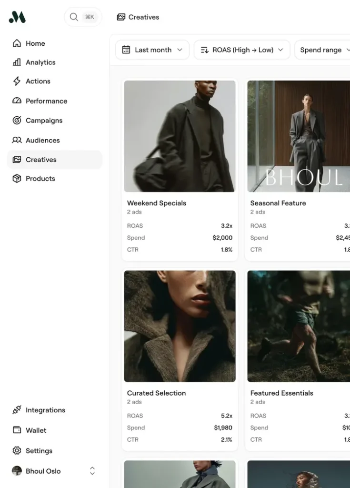
Task: Open the Spend range filter dropdown
Action: (x=324, y=50)
